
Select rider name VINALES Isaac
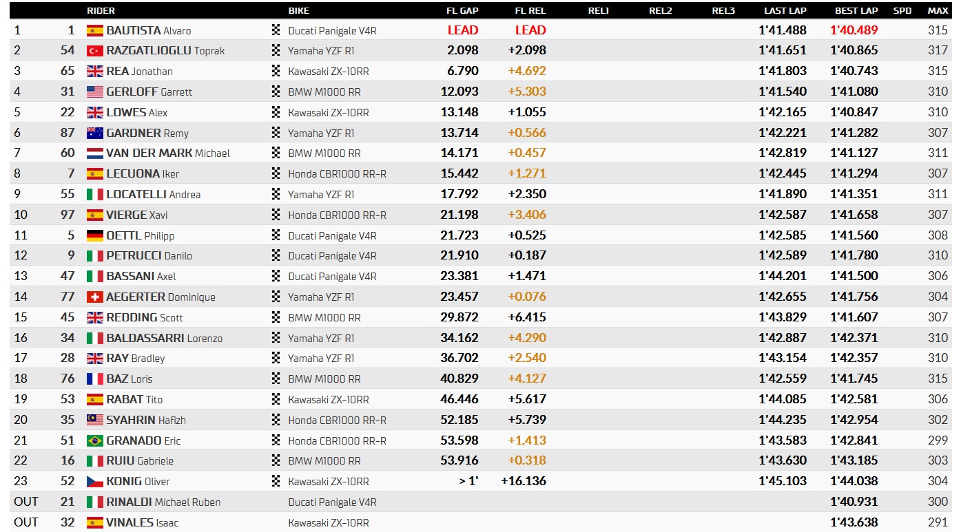click(x=142, y=522)
